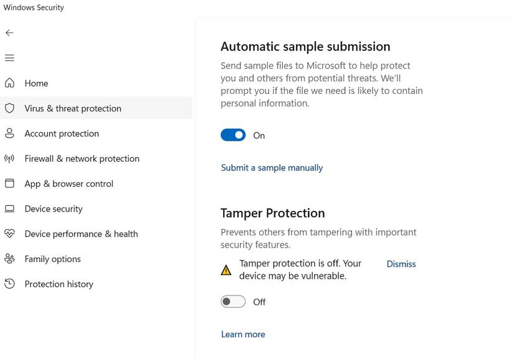This screenshot has width=513, height=359.
Task: Click the yellow warning triangle icon
Action: coord(226,270)
